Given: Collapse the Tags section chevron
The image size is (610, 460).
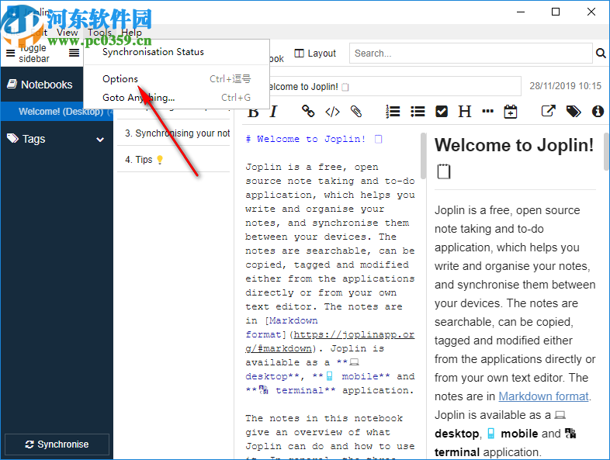Looking at the screenshot, I should coord(100,139).
